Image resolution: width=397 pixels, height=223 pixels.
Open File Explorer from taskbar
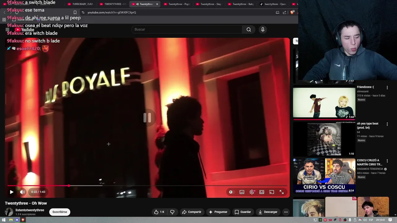point(11,220)
